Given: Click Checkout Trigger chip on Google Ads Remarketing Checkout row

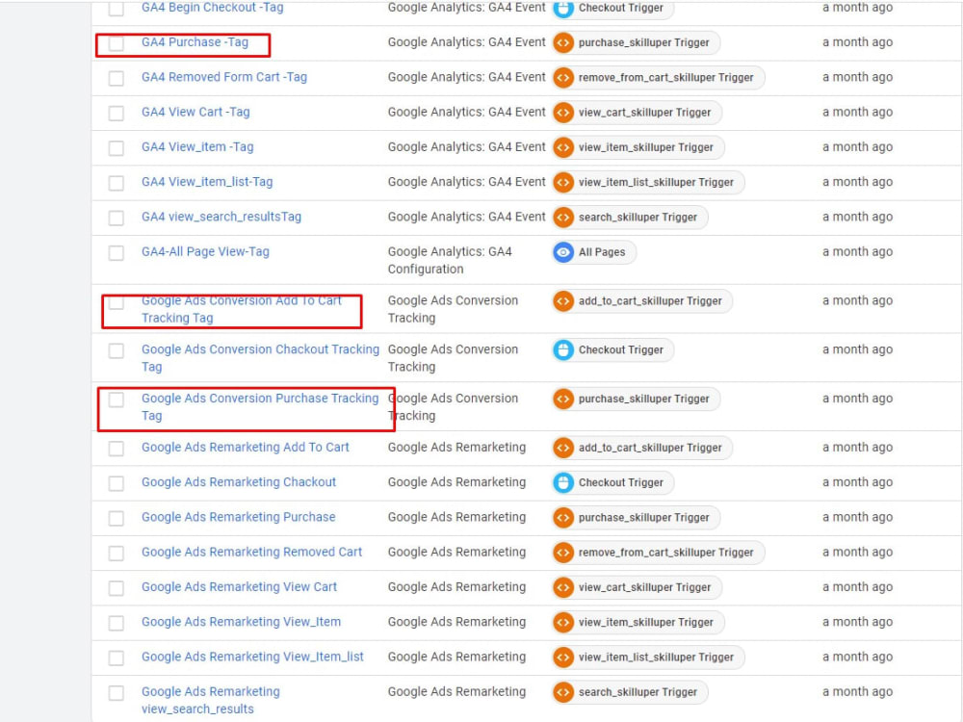Looking at the screenshot, I should [x=611, y=482].
